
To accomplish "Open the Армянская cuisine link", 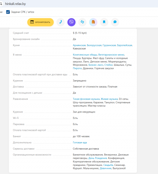I will point(79,45).
